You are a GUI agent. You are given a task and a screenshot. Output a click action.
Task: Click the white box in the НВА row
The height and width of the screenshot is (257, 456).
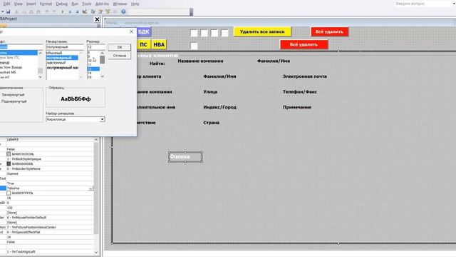pos(194,46)
